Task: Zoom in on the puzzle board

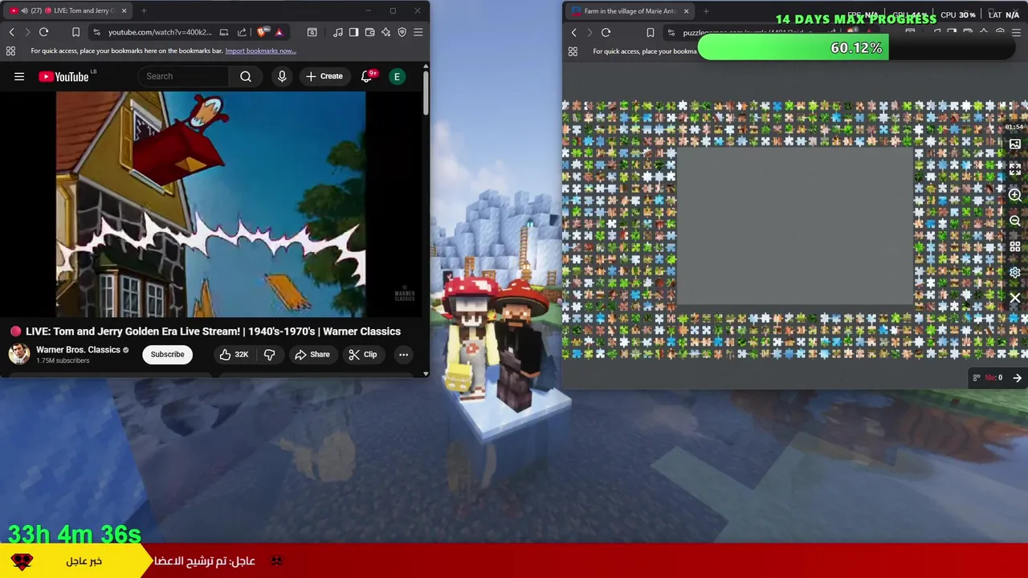Action: click(1015, 195)
